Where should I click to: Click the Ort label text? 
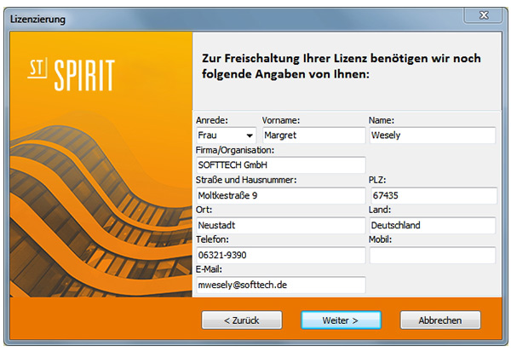[x=204, y=210]
